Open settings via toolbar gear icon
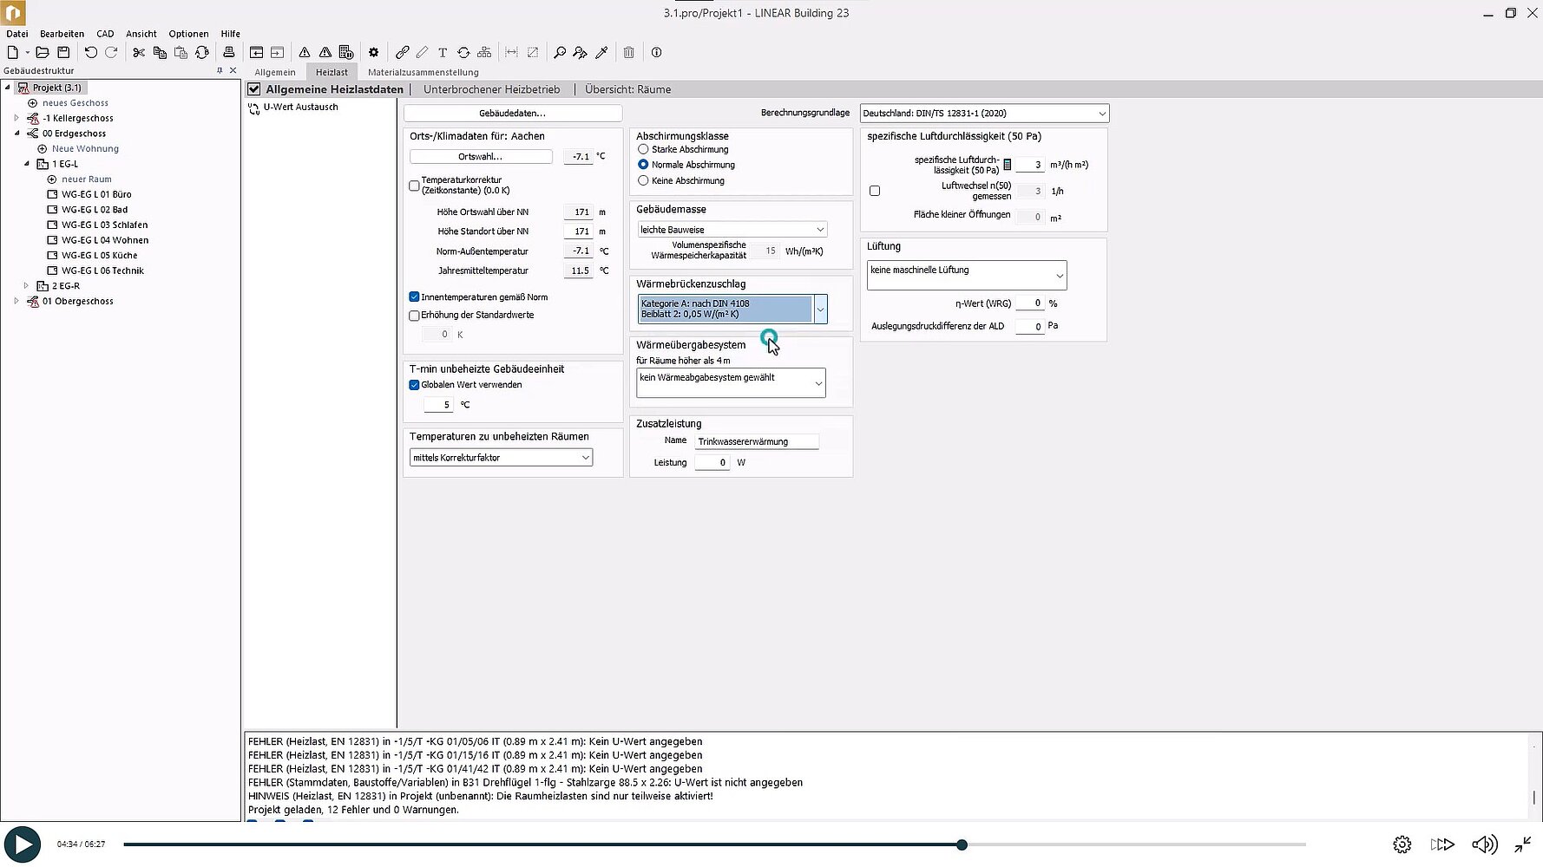Screen dimensions: 1543x867 pos(373,53)
